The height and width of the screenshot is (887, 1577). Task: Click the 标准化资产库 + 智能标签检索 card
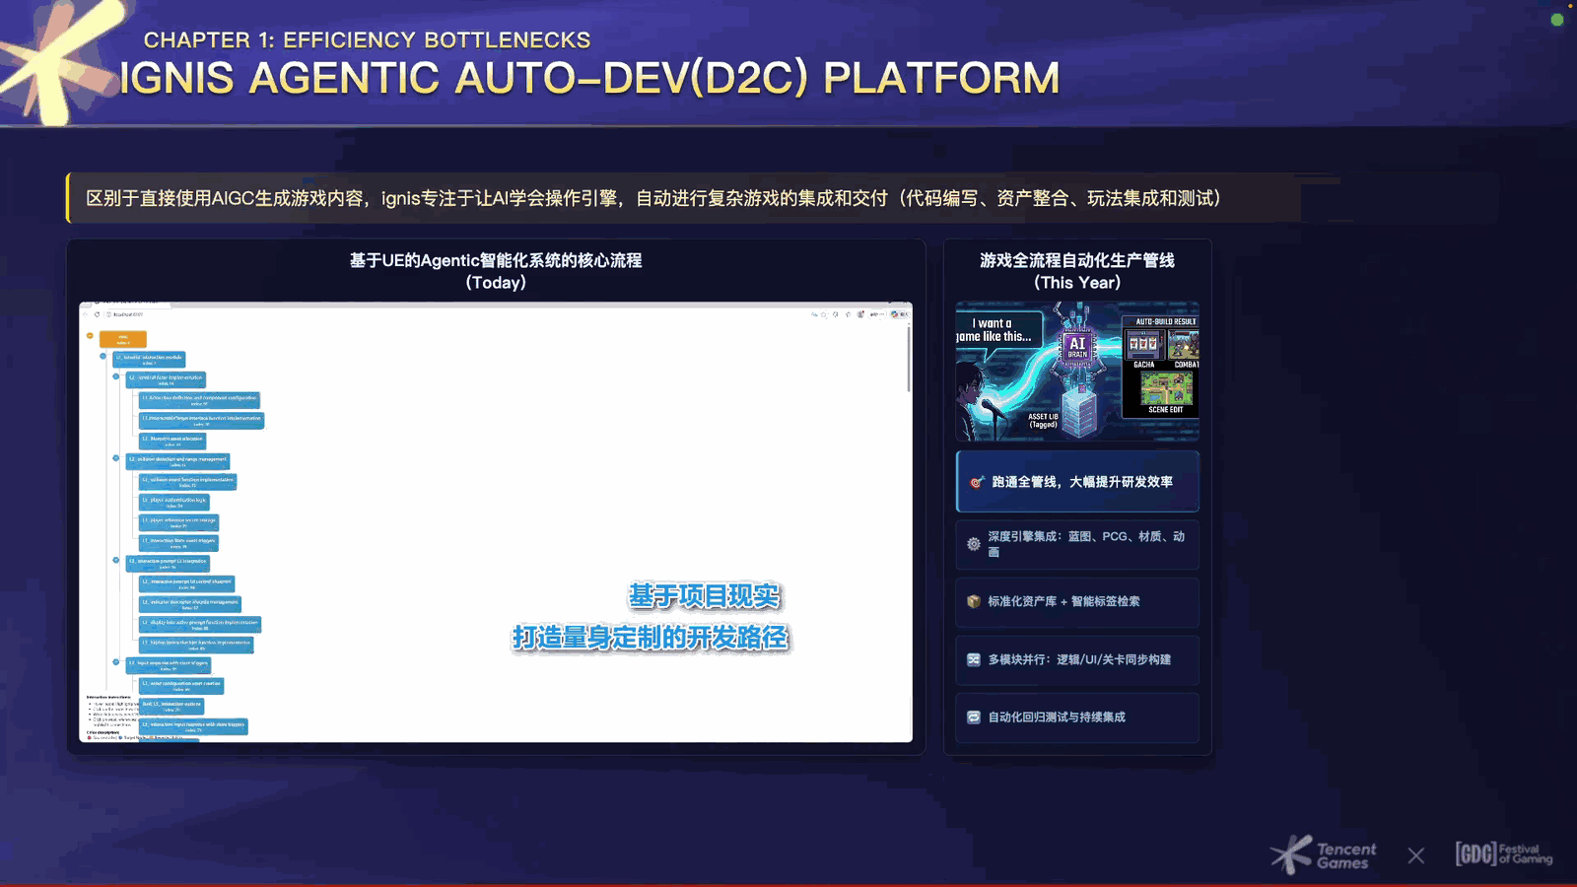coord(1077,601)
